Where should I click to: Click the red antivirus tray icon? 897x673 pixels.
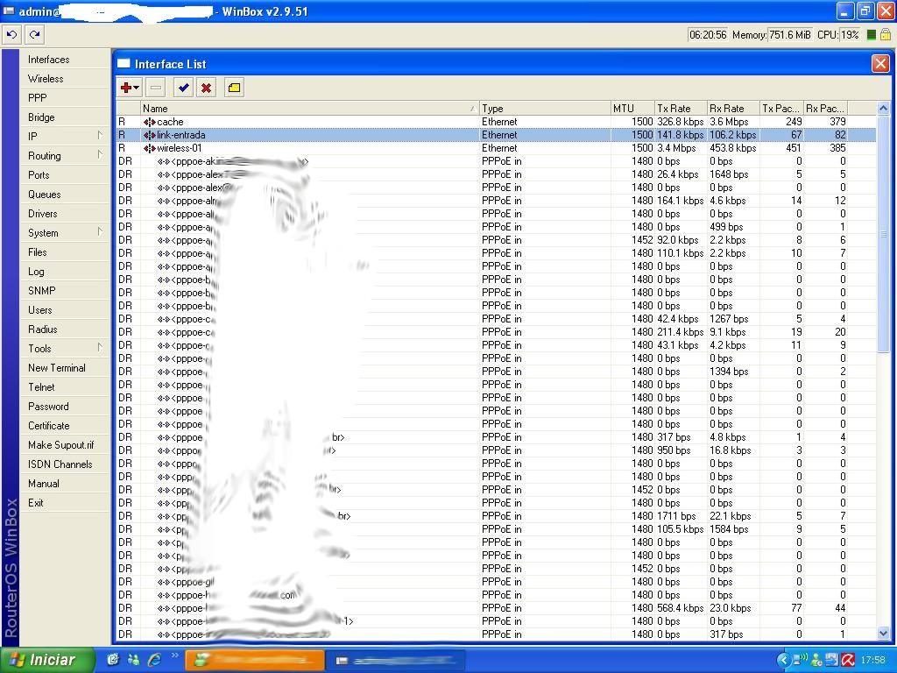pos(848,661)
